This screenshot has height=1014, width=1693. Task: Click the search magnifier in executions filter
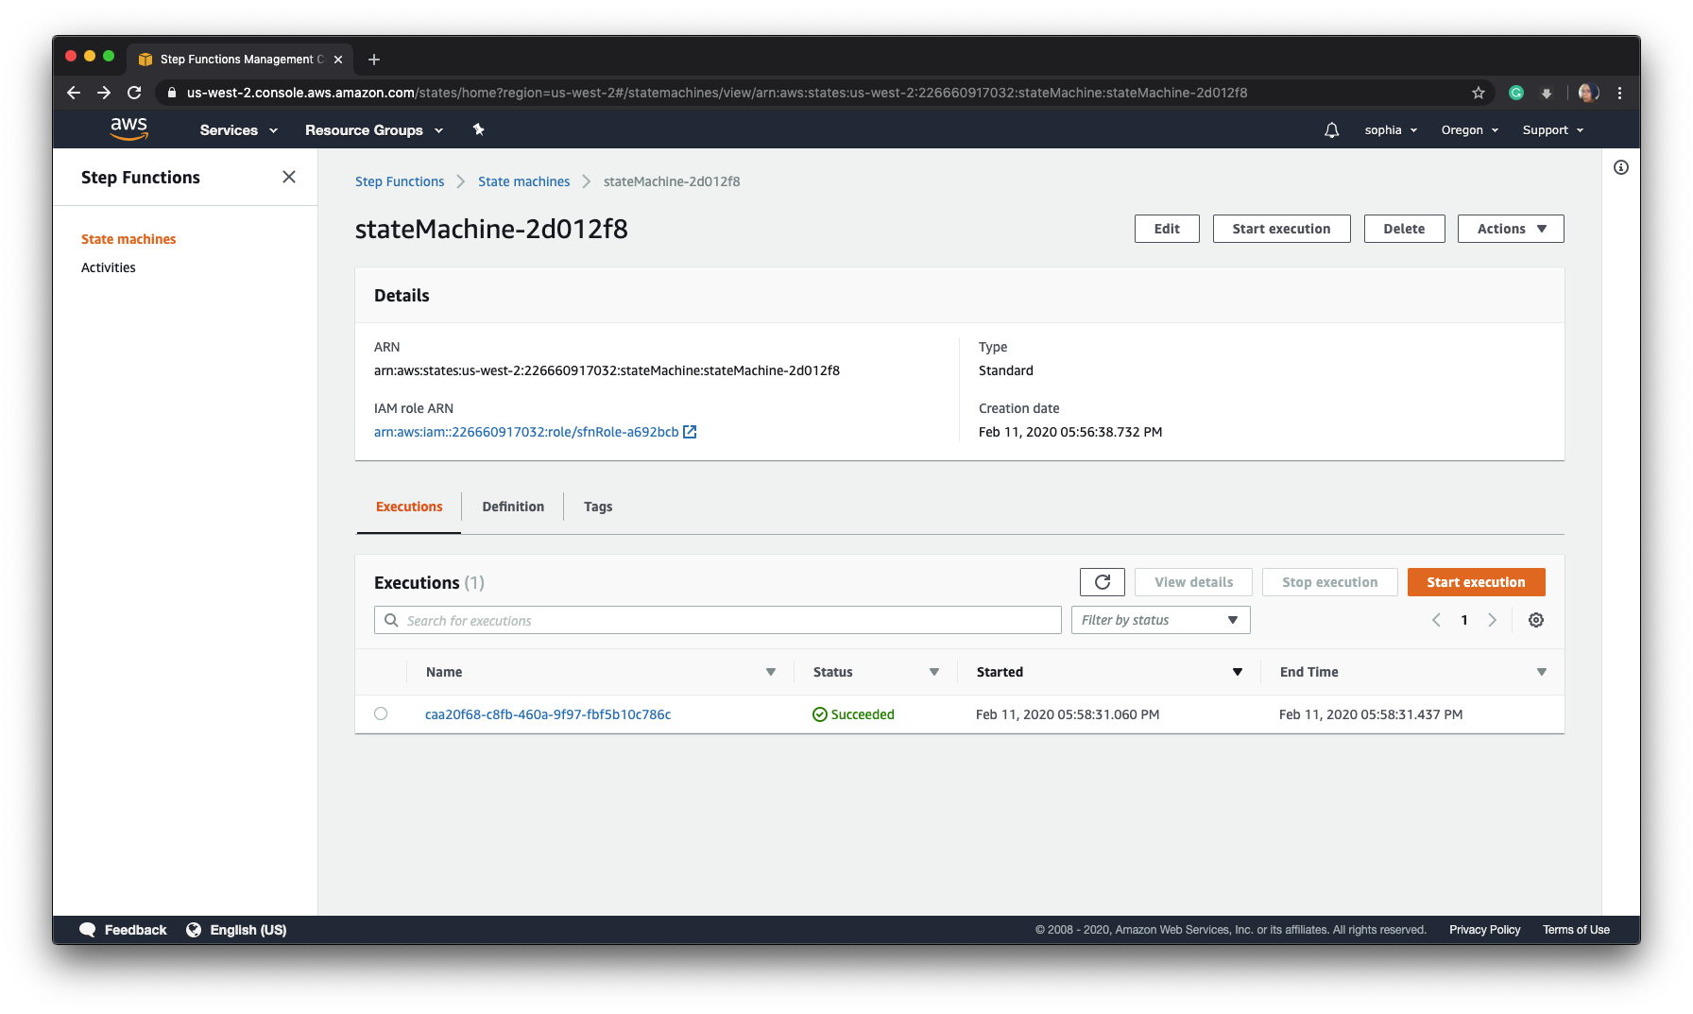[391, 620]
